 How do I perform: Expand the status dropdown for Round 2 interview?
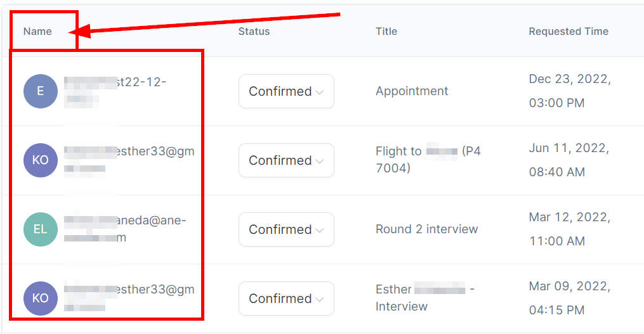coord(286,229)
